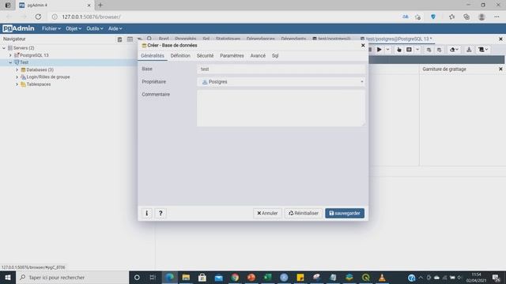Switch to Sécurité tab in dialog
Image resolution: width=506 pixels, height=284 pixels.
pos(205,56)
